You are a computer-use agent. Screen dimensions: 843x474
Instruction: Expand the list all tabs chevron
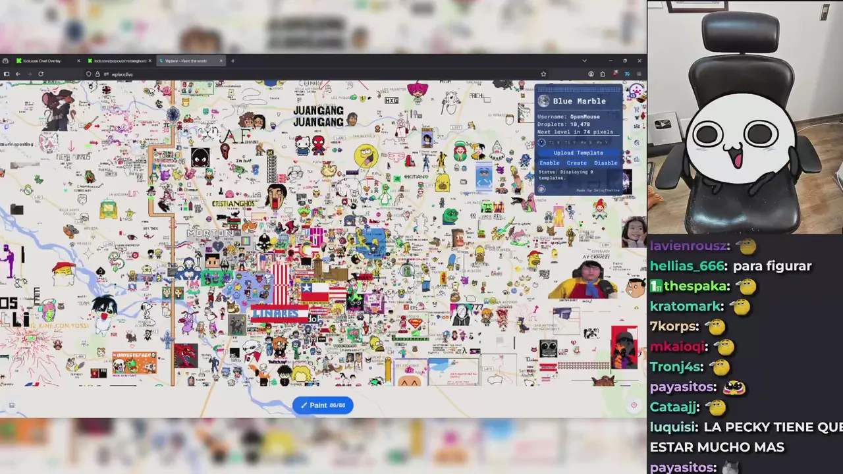[x=584, y=61]
